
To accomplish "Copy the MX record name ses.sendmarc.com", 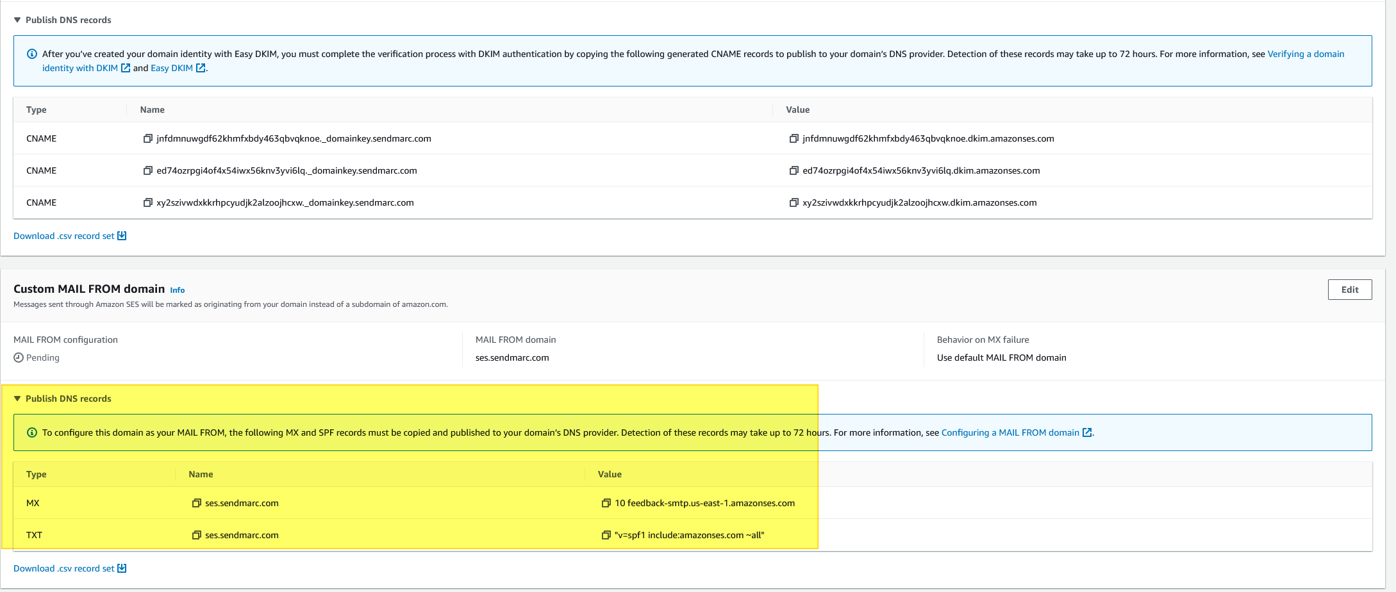I will click(196, 503).
